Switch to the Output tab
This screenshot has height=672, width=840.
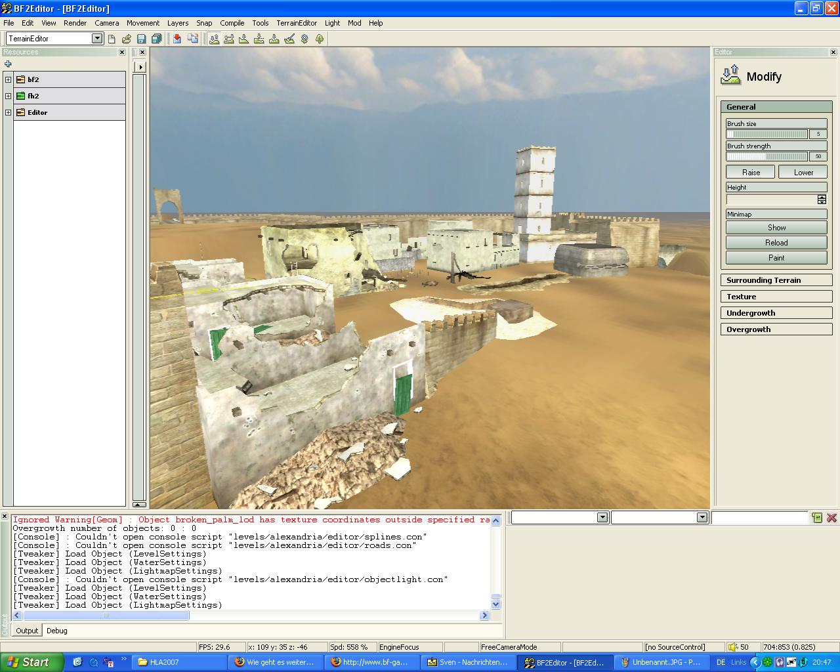pos(27,631)
